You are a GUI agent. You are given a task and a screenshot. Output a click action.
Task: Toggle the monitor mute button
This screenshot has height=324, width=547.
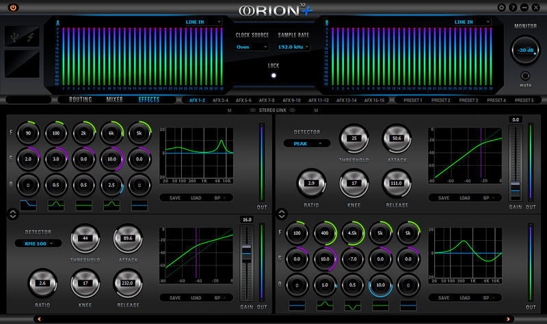[x=525, y=76]
